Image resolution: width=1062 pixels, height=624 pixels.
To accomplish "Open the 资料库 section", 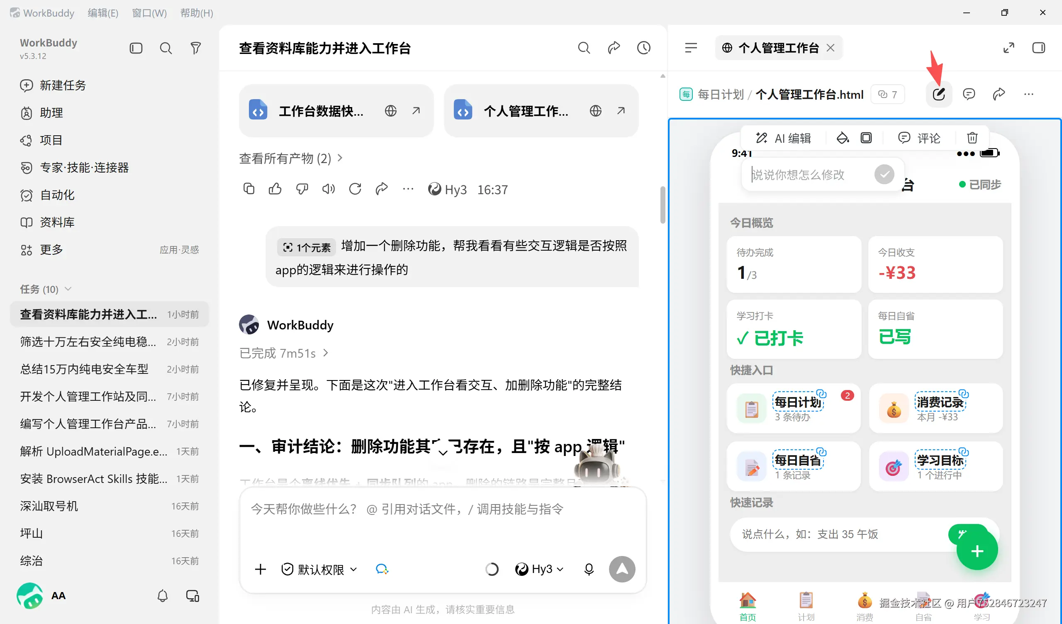I will [x=48, y=222].
